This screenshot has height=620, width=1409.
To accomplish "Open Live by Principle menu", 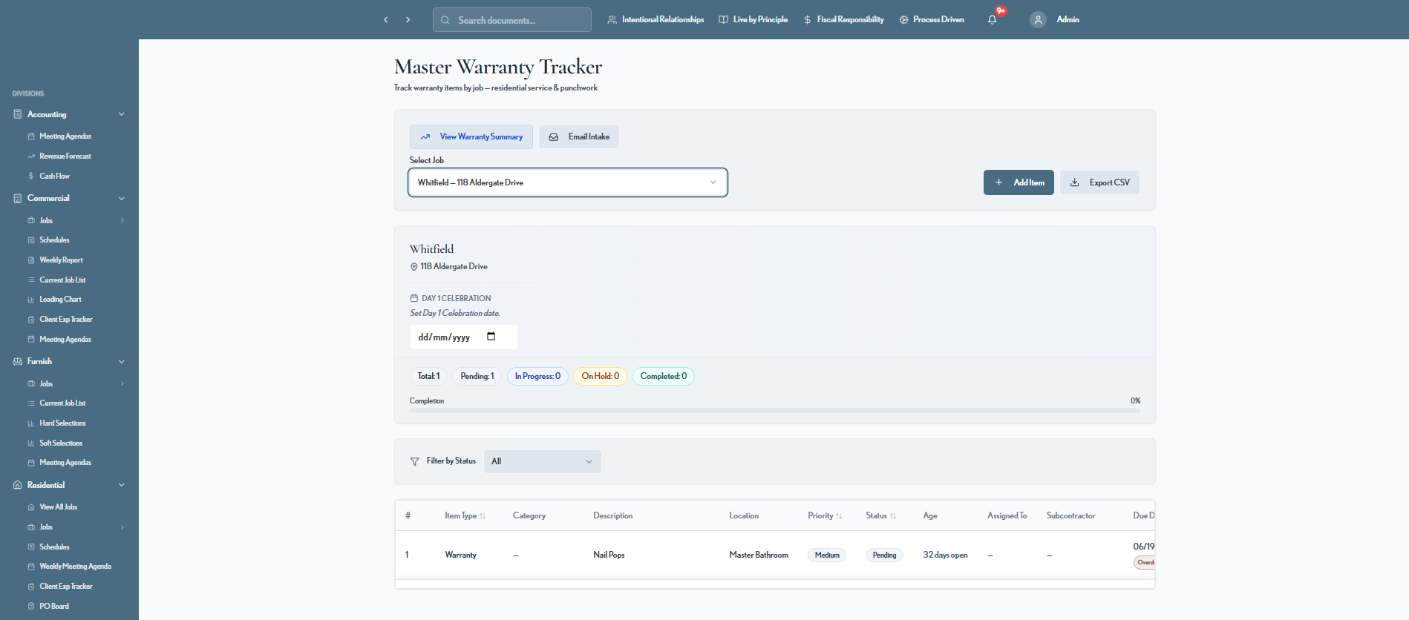I will pos(753,20).
